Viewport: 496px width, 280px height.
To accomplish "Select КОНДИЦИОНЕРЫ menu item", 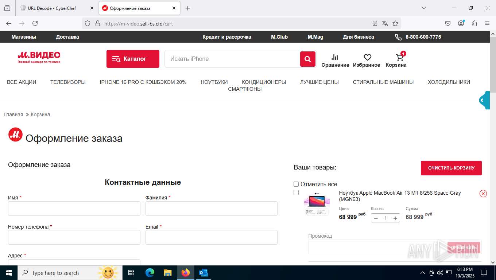I will coord(264,82).
